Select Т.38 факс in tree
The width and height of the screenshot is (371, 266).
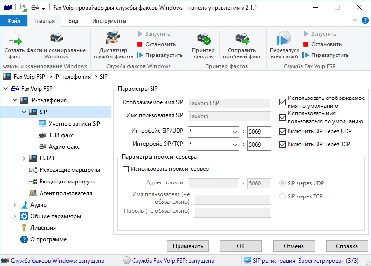pos(56,135)
